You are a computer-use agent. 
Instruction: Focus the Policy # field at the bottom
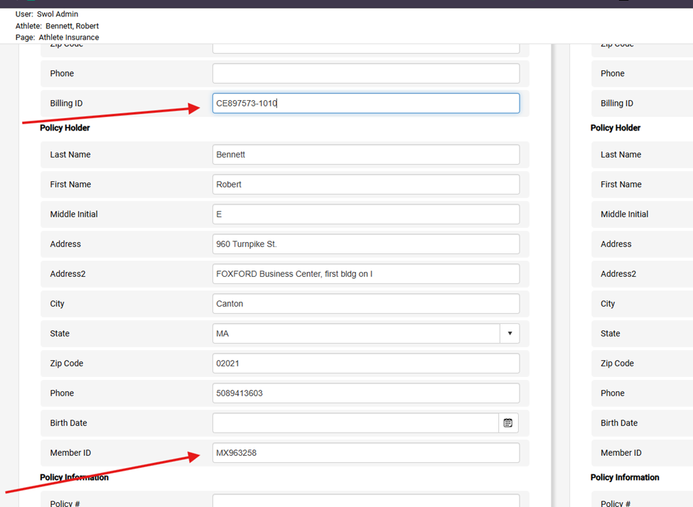click(365, 501)
